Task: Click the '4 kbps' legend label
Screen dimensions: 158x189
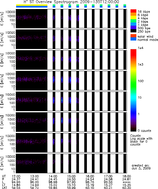Action: pos(143,18)
